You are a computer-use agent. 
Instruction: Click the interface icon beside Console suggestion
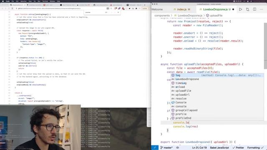[x=173, y=102]
